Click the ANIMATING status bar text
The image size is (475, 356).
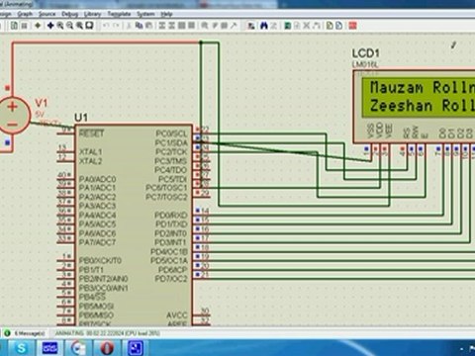point(107,333)
